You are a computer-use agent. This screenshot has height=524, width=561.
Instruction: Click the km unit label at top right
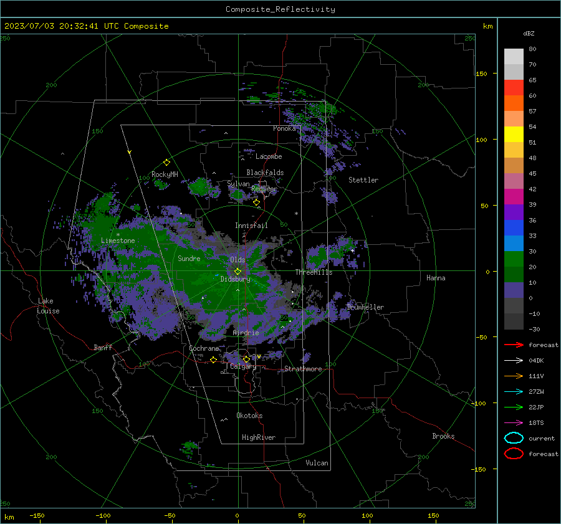coord(487,26)
